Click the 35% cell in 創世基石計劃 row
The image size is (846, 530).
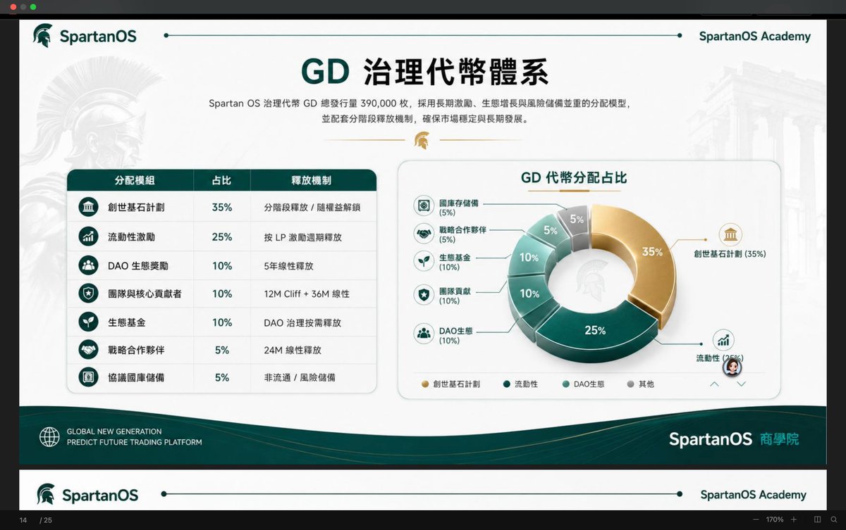click(x=222, y=208)
